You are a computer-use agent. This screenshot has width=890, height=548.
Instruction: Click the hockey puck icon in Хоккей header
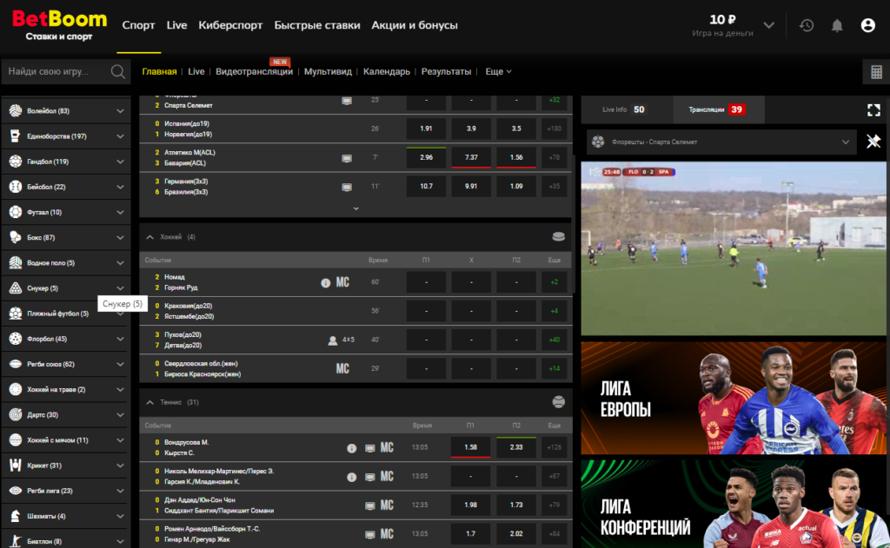[559, 236]
